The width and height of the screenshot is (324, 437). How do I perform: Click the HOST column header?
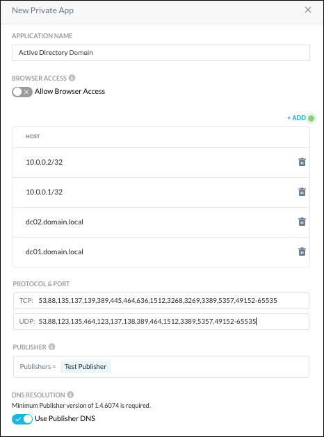tap(33, 136)
